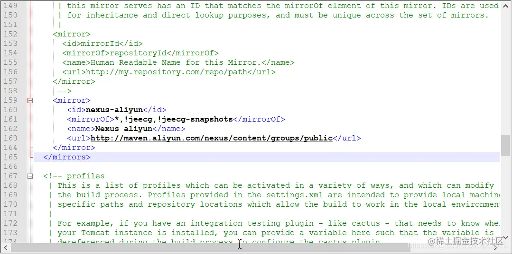Collapse the profiles comment fold marker at line 167
The width and height of the screenshot is (512, 254).
coord(30,176)
